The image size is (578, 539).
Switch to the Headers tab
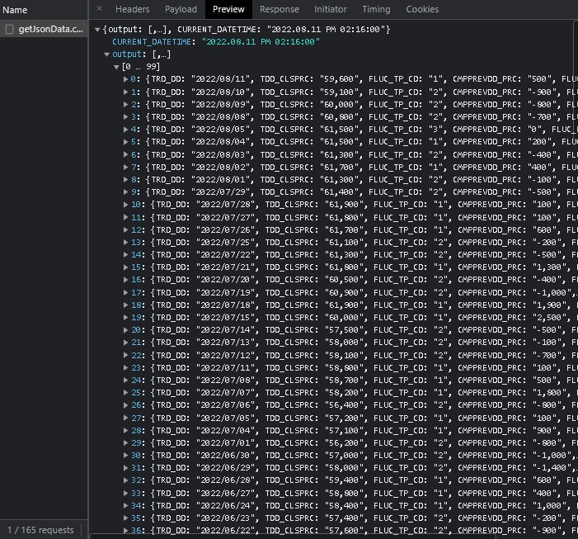(132, 9)
